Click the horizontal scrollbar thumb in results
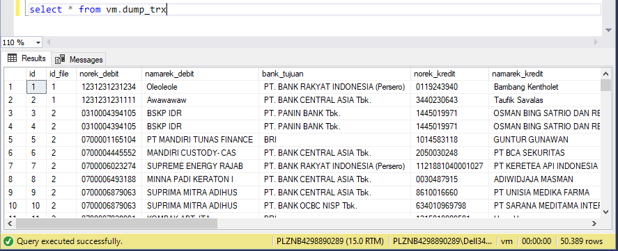 116,223
